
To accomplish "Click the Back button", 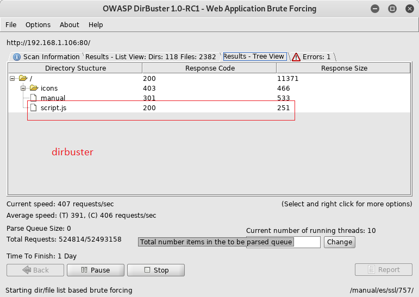I will click(x=35, y=270).
